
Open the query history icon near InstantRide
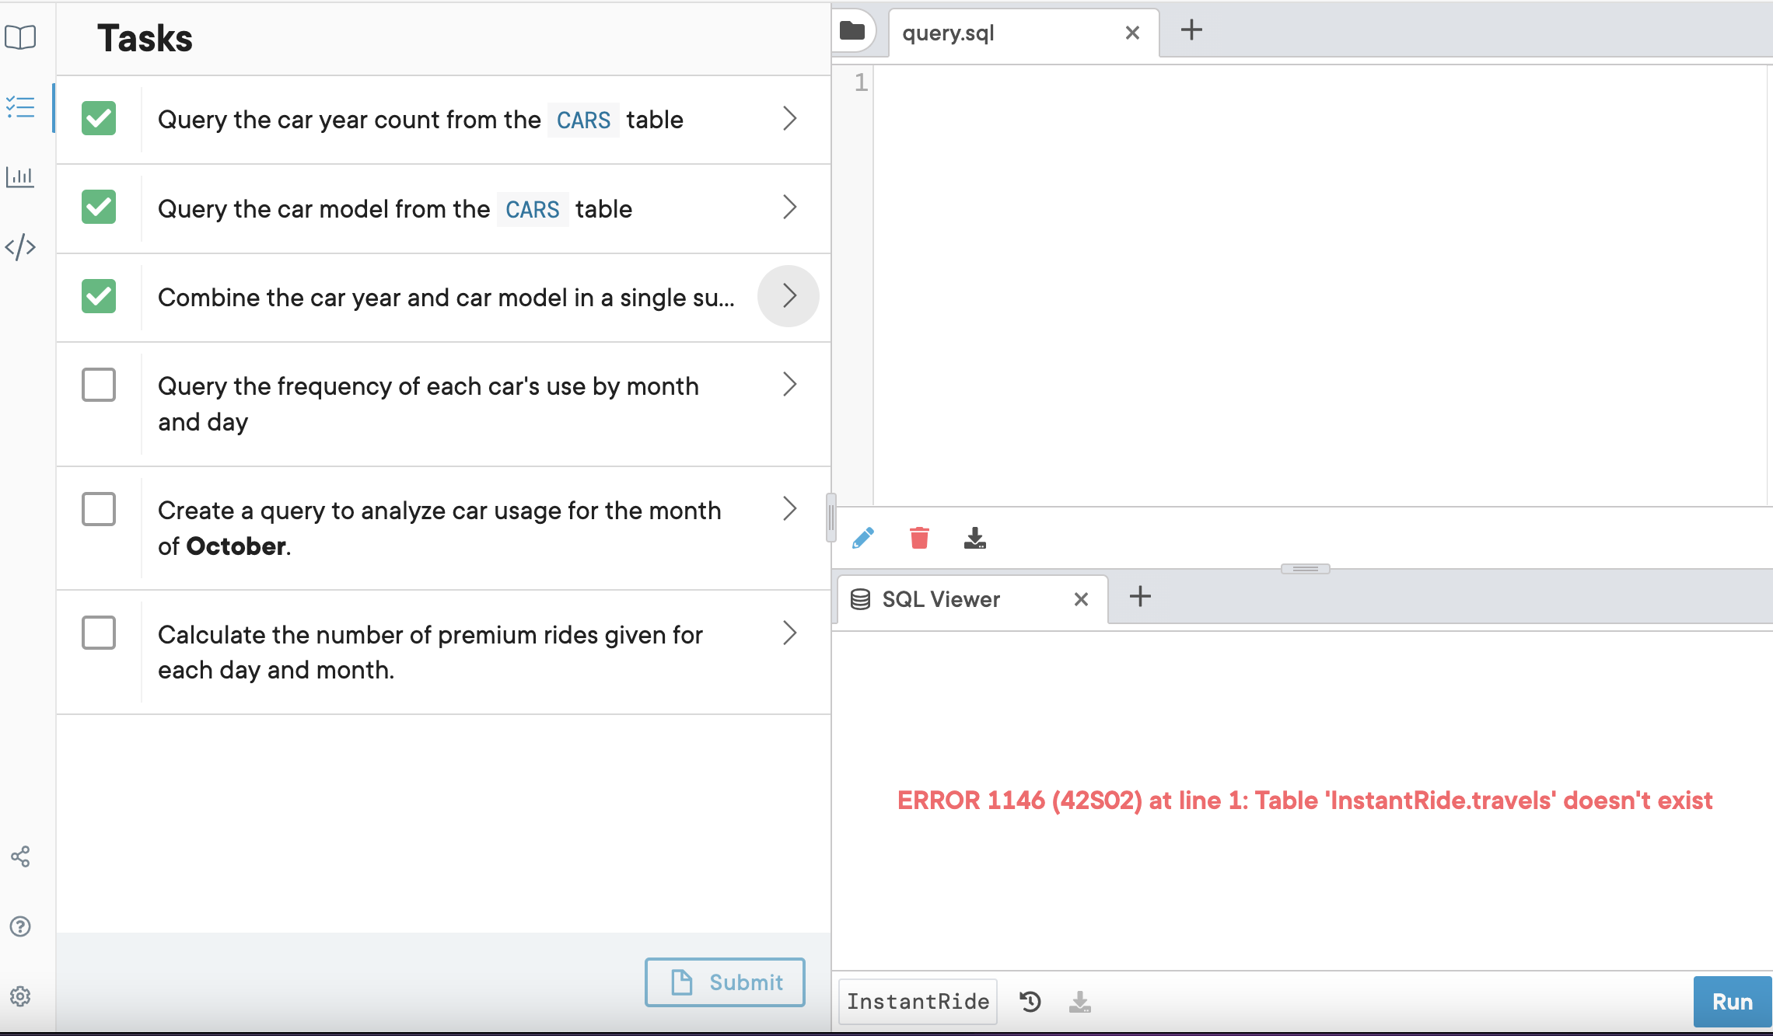tap(1030, 1002)
